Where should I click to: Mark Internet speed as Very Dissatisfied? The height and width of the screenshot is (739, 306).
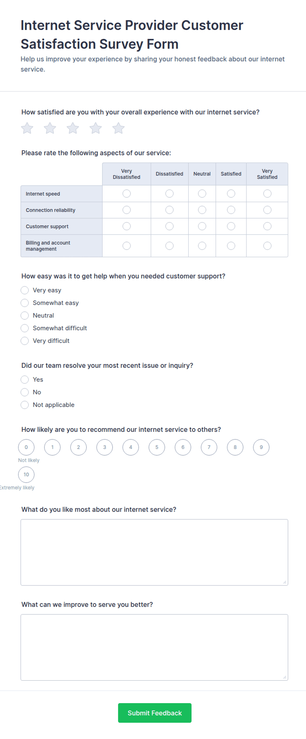pos(127,193)
